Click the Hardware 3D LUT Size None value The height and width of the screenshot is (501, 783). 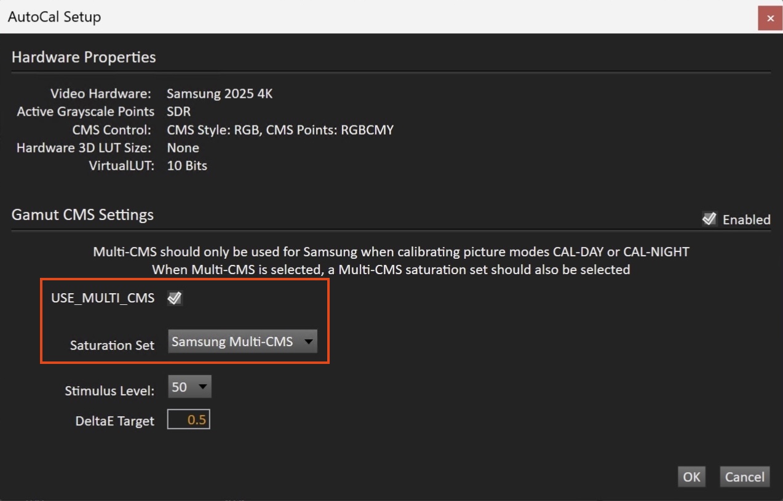[x=183, y=148]
